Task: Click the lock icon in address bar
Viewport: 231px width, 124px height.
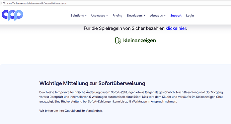Action: [x=4, y=3]
